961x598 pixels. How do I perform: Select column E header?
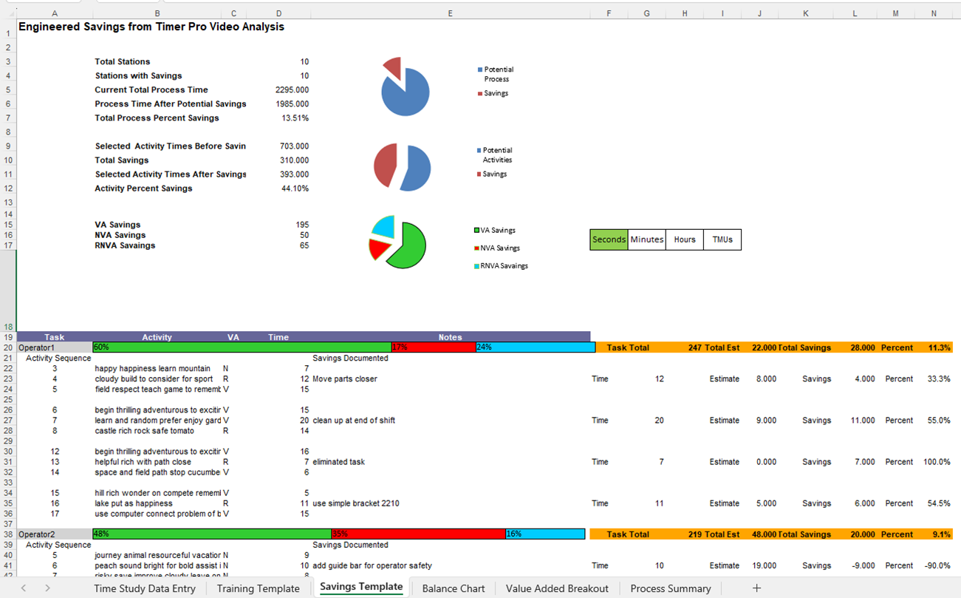(x=450, y=13)
